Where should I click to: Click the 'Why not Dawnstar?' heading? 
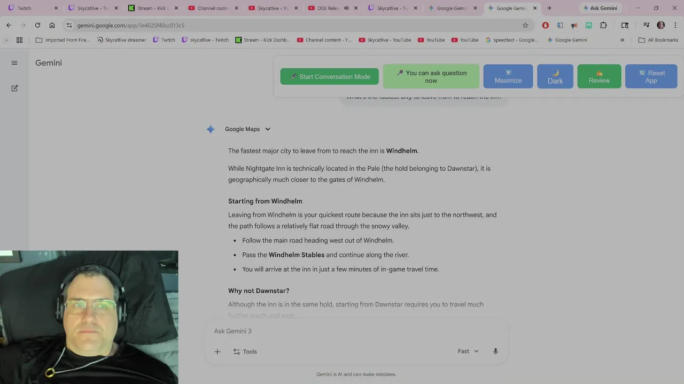259,291
